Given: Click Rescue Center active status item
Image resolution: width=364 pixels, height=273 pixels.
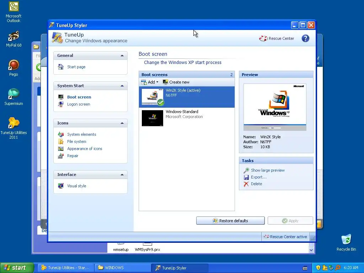Looking at the screenshot, I should tap(285, 237).
